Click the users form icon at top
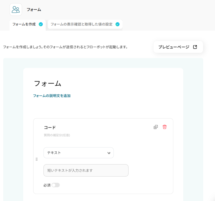The height and width of the screenshot is (201, 215). (x=16, y=9)
